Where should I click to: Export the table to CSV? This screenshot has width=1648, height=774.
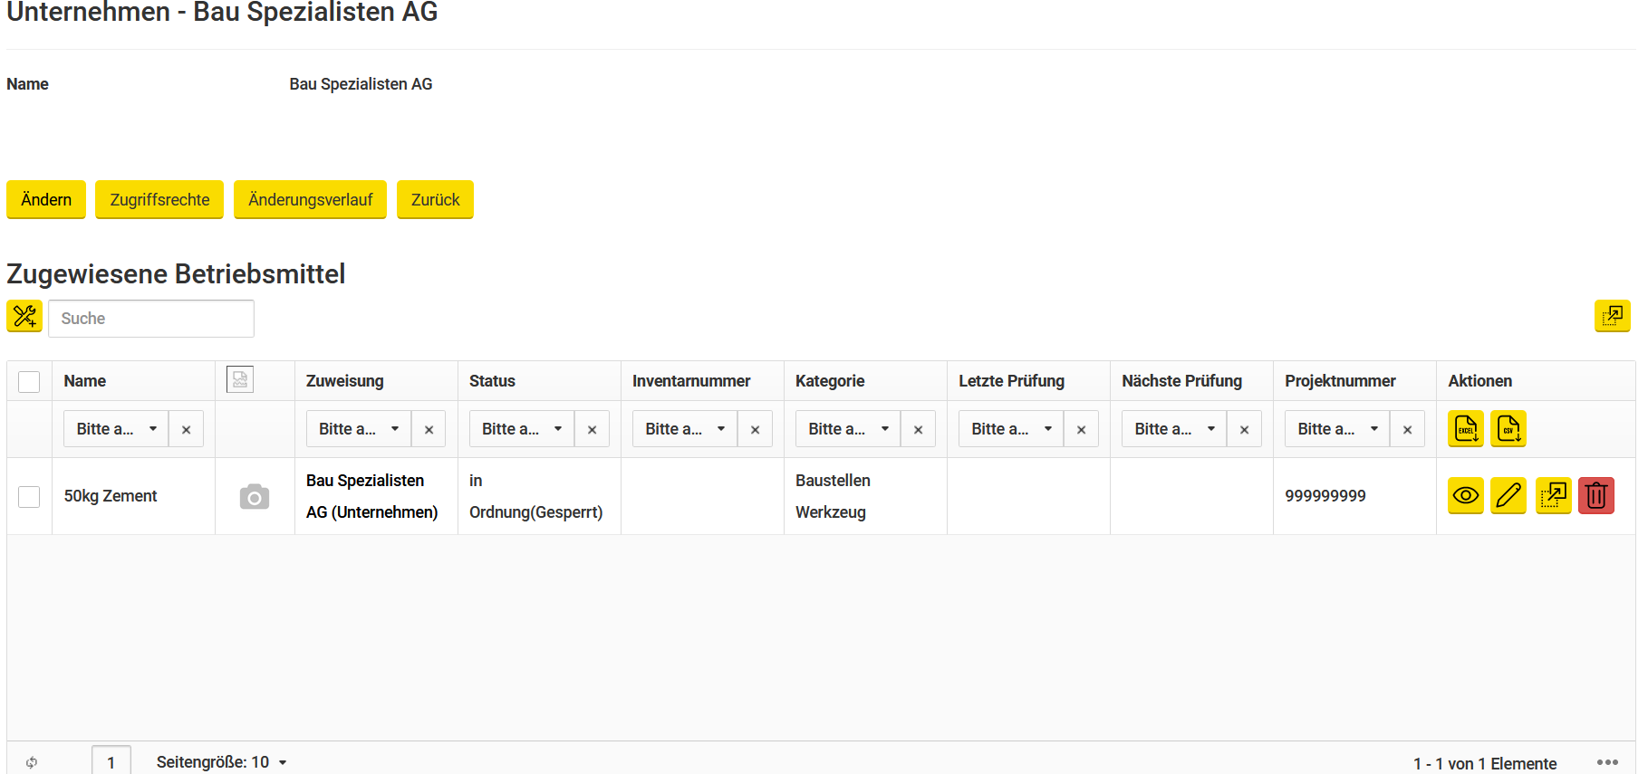[x=1508, y=428]
